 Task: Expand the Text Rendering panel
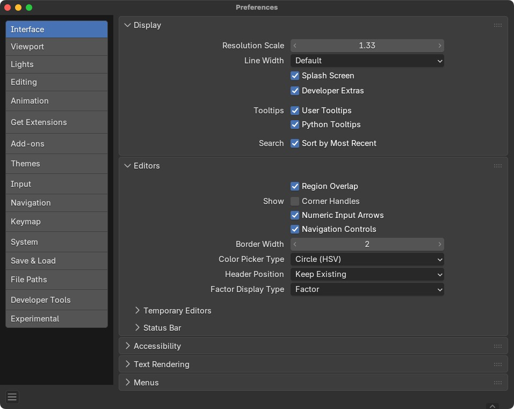click(127, 364)
